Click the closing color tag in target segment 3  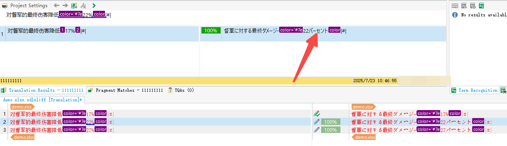pyautogui.click(x=478, y=130)
